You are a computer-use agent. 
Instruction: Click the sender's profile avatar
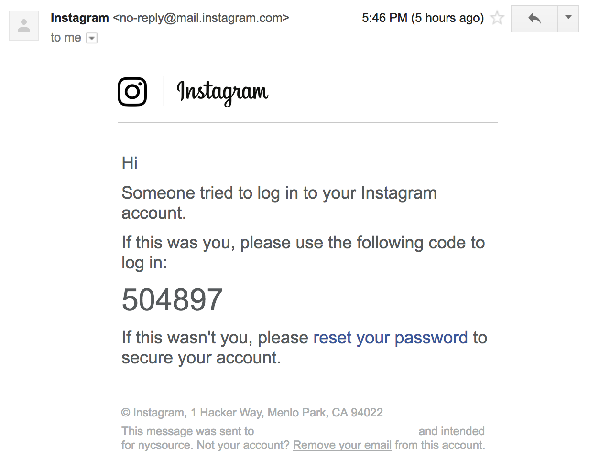pos(24,26)
